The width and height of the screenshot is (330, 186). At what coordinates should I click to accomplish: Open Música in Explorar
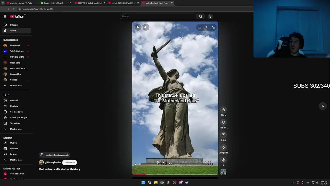click(16, 143)
